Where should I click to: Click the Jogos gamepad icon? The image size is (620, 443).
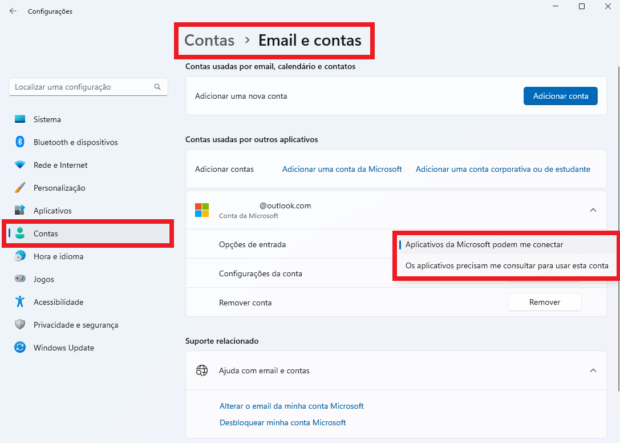[20, 279]
